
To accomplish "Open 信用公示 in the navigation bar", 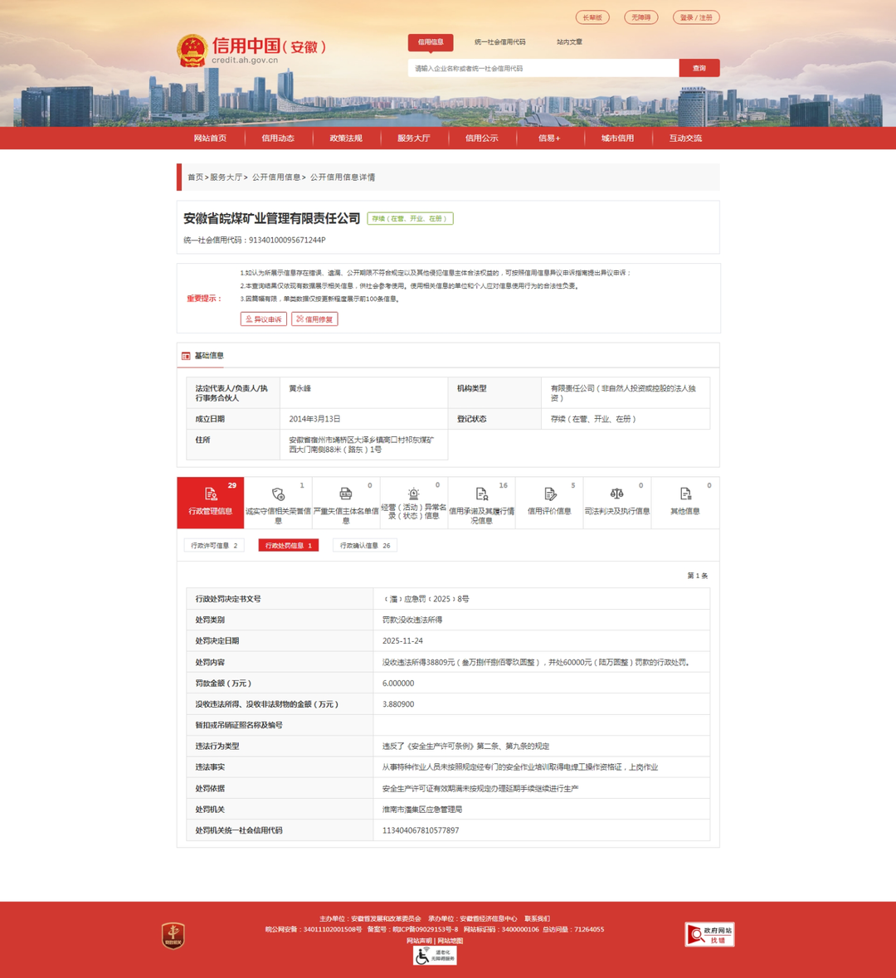I will 481,139.
